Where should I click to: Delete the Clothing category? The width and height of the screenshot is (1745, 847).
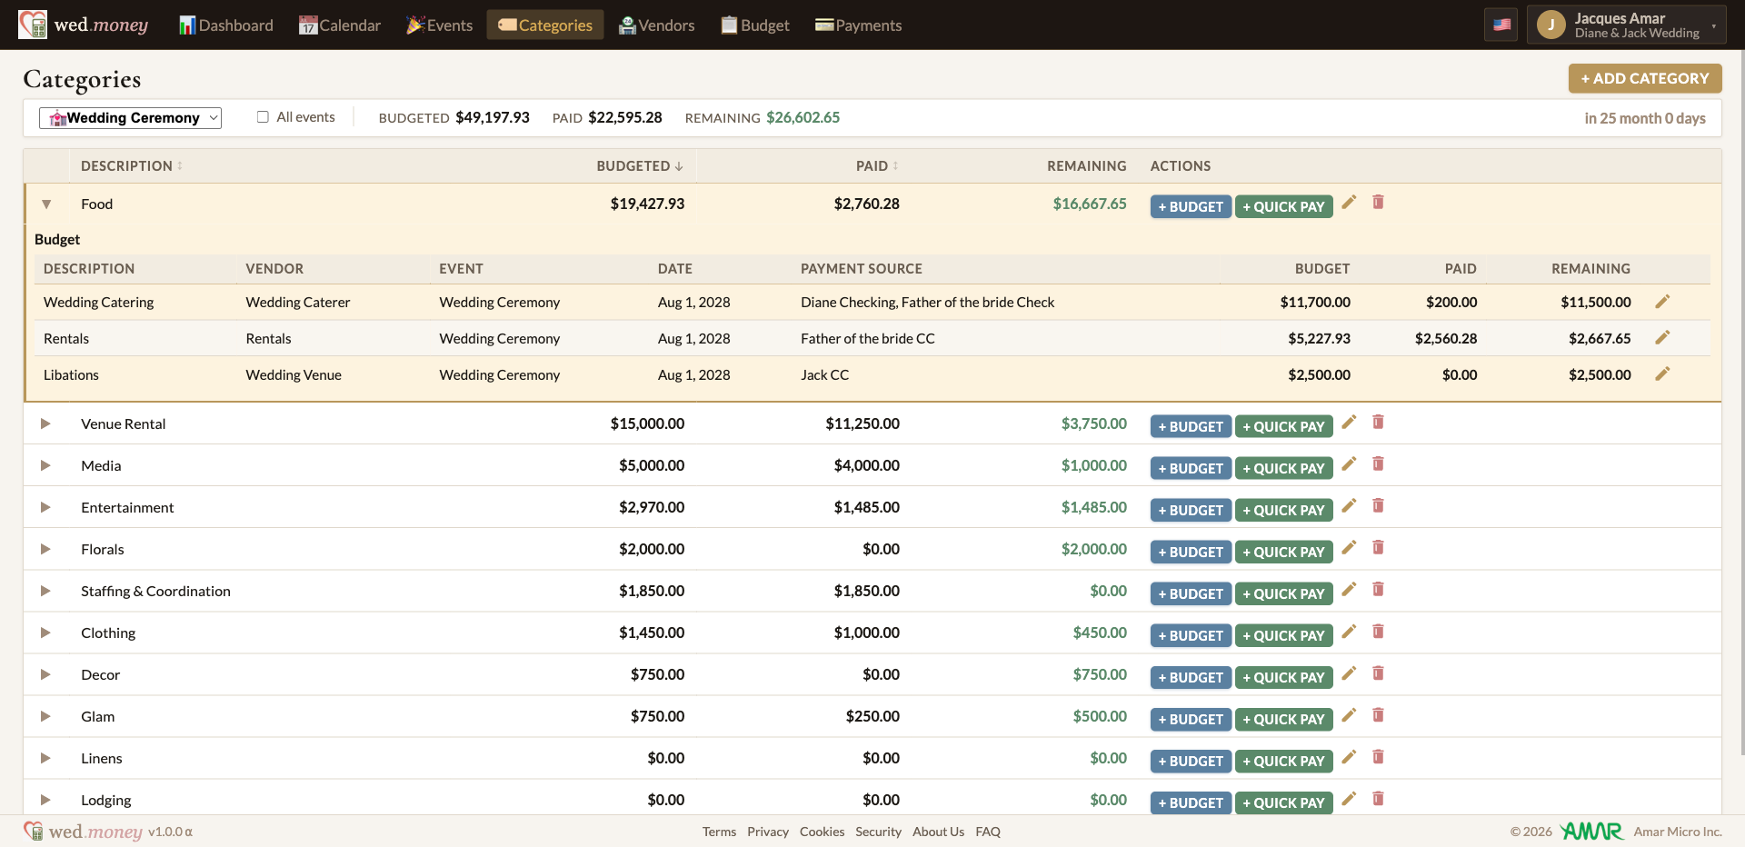[1378, 631]
